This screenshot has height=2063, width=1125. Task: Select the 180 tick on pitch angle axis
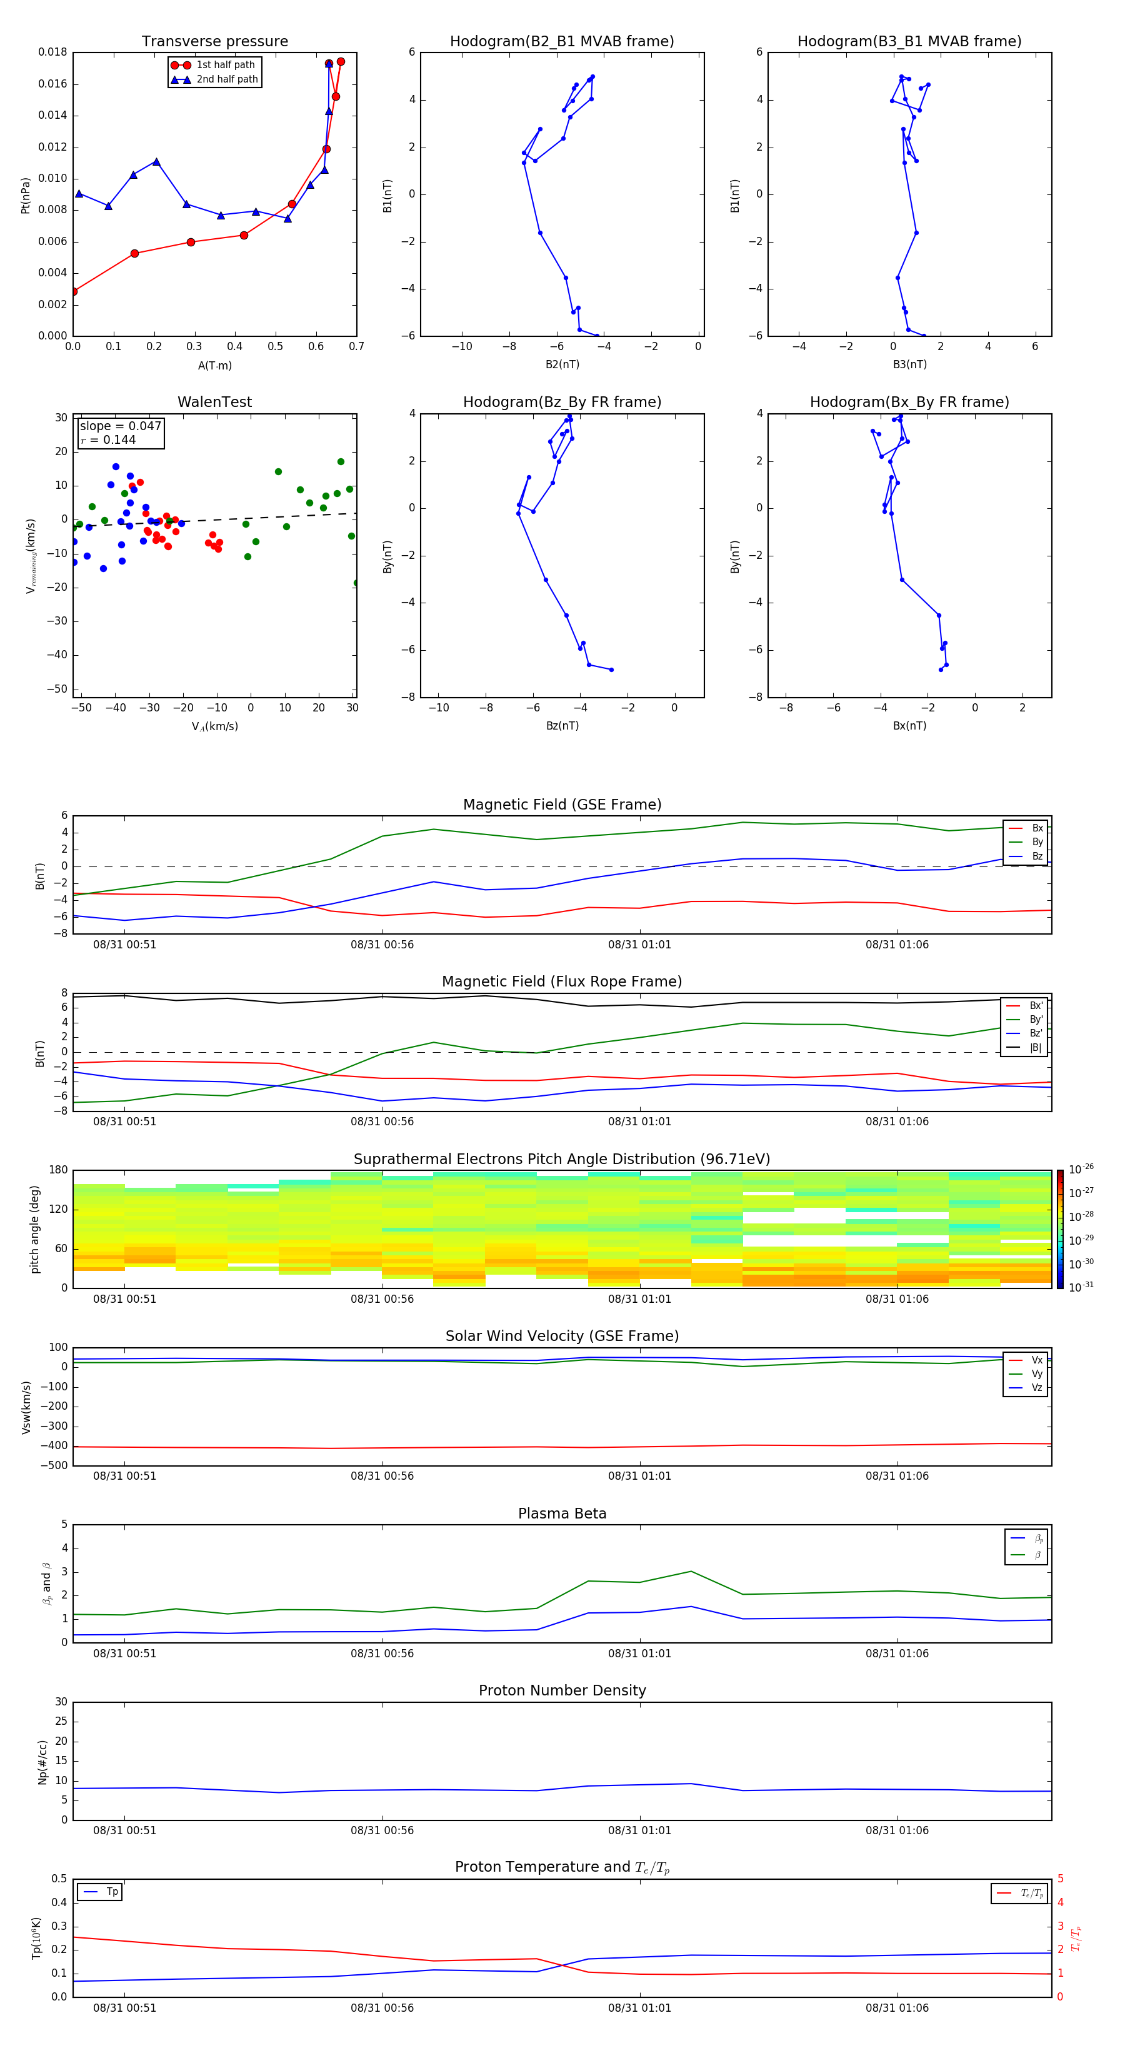pos(59,1170)
